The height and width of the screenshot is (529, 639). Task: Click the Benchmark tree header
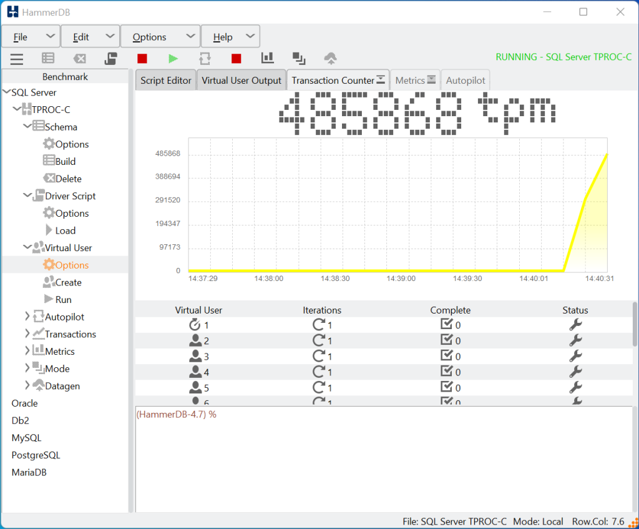pyautogui.click(x=65, y=77)
